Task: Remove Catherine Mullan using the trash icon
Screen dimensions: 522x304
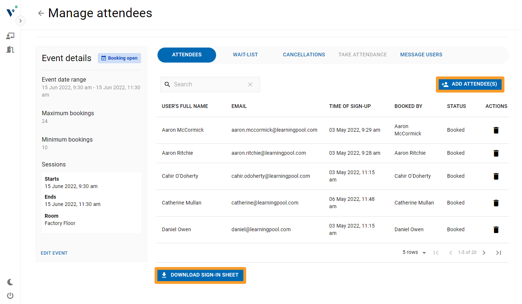Action: click(x=496, y=203)
